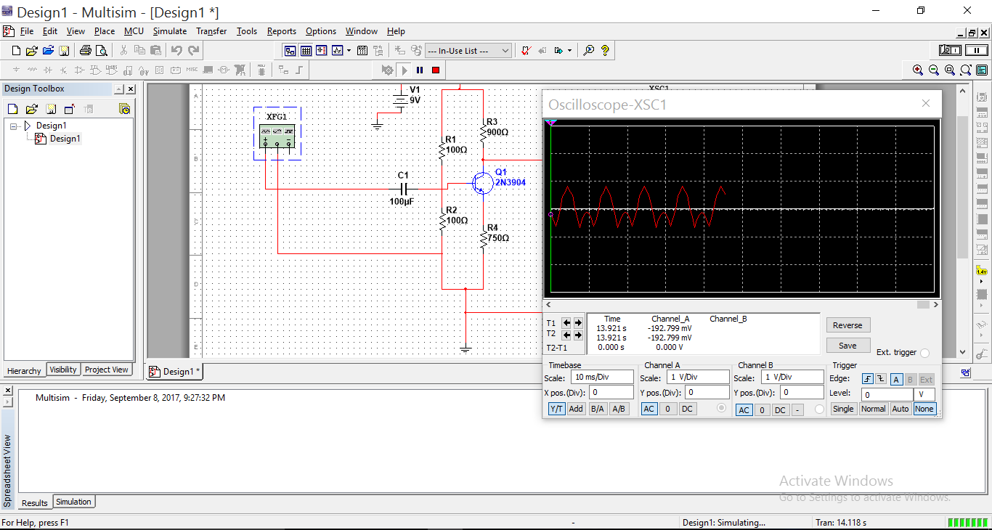The height and width of the screenshot is (530, 992).
Task: Switch to the Visibility tab
Action: [63, 370]
